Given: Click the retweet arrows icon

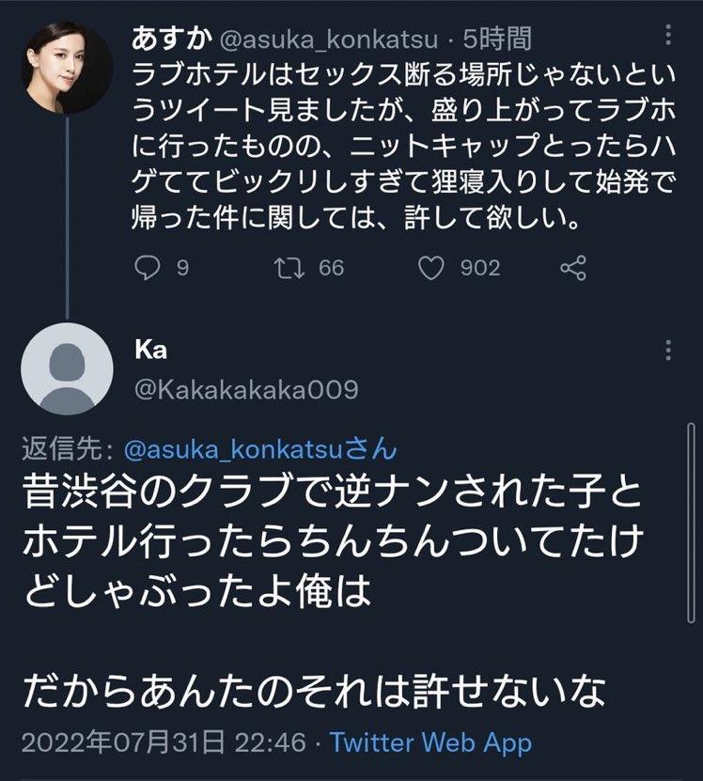Looking at the screenshot, I should [287, 269].
